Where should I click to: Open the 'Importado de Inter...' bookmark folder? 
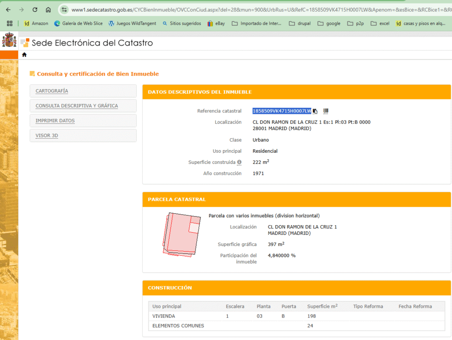tap(256, 23)
